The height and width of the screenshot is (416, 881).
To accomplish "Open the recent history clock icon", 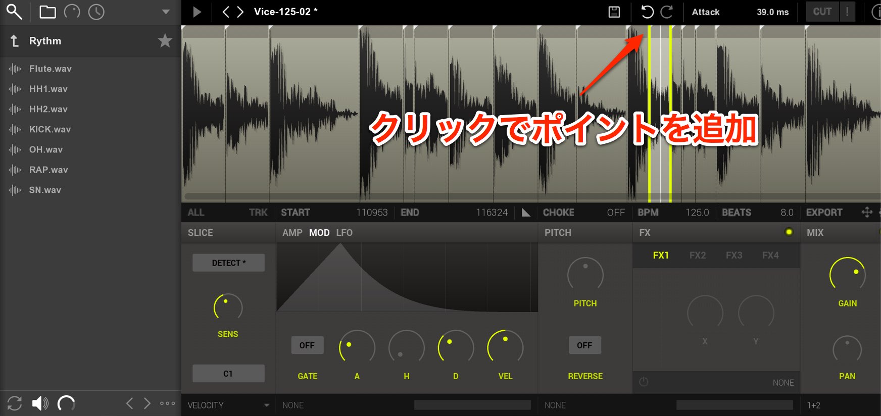I will (x=96, y=12).
